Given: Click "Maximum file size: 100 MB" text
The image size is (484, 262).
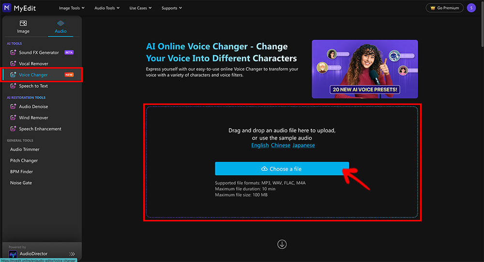Looking at the screenshot, I should pos(242,195).
